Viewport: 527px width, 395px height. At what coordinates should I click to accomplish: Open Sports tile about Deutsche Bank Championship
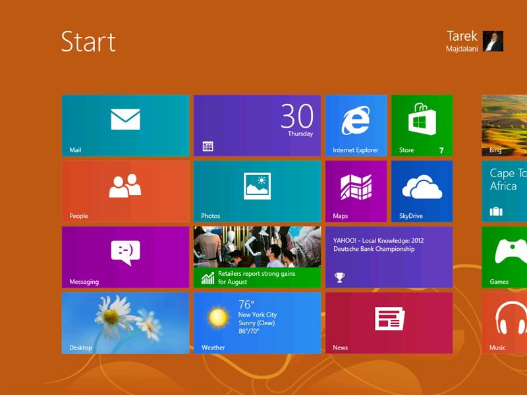[x=389, y=257]
